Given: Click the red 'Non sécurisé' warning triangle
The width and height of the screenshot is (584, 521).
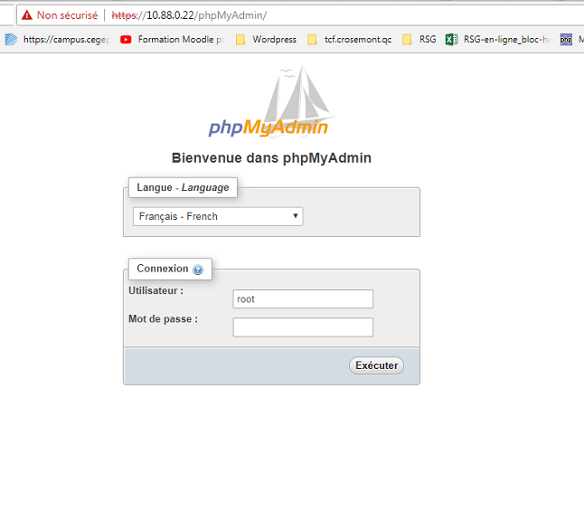Looking at the screenshot, I should (26, 15).
